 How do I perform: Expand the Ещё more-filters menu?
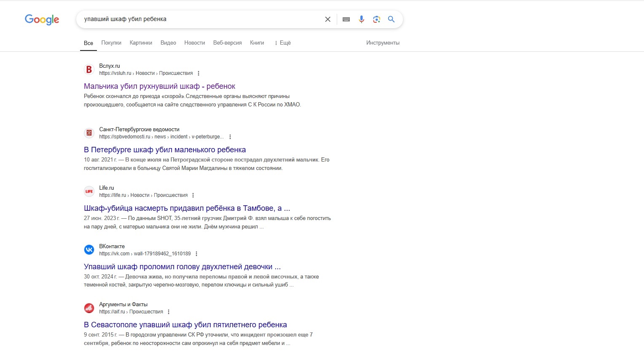pos(282,43)
